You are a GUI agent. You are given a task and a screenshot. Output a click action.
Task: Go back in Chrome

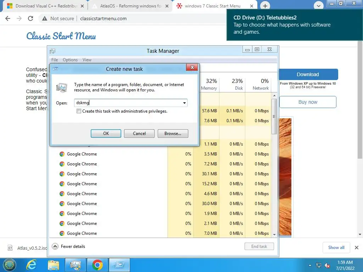point(8,18)
